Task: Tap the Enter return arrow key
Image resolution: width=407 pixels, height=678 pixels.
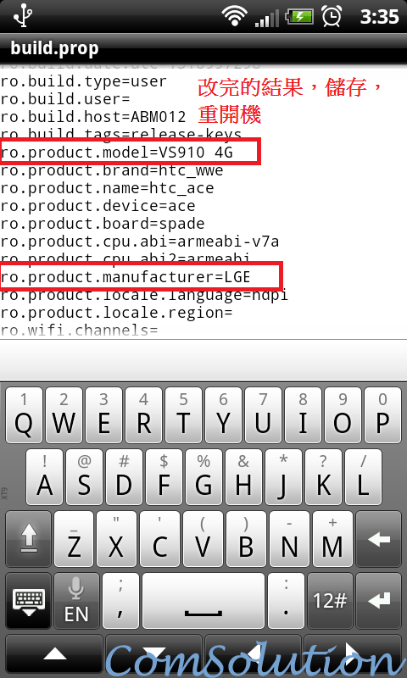Action: coord(379,601)
